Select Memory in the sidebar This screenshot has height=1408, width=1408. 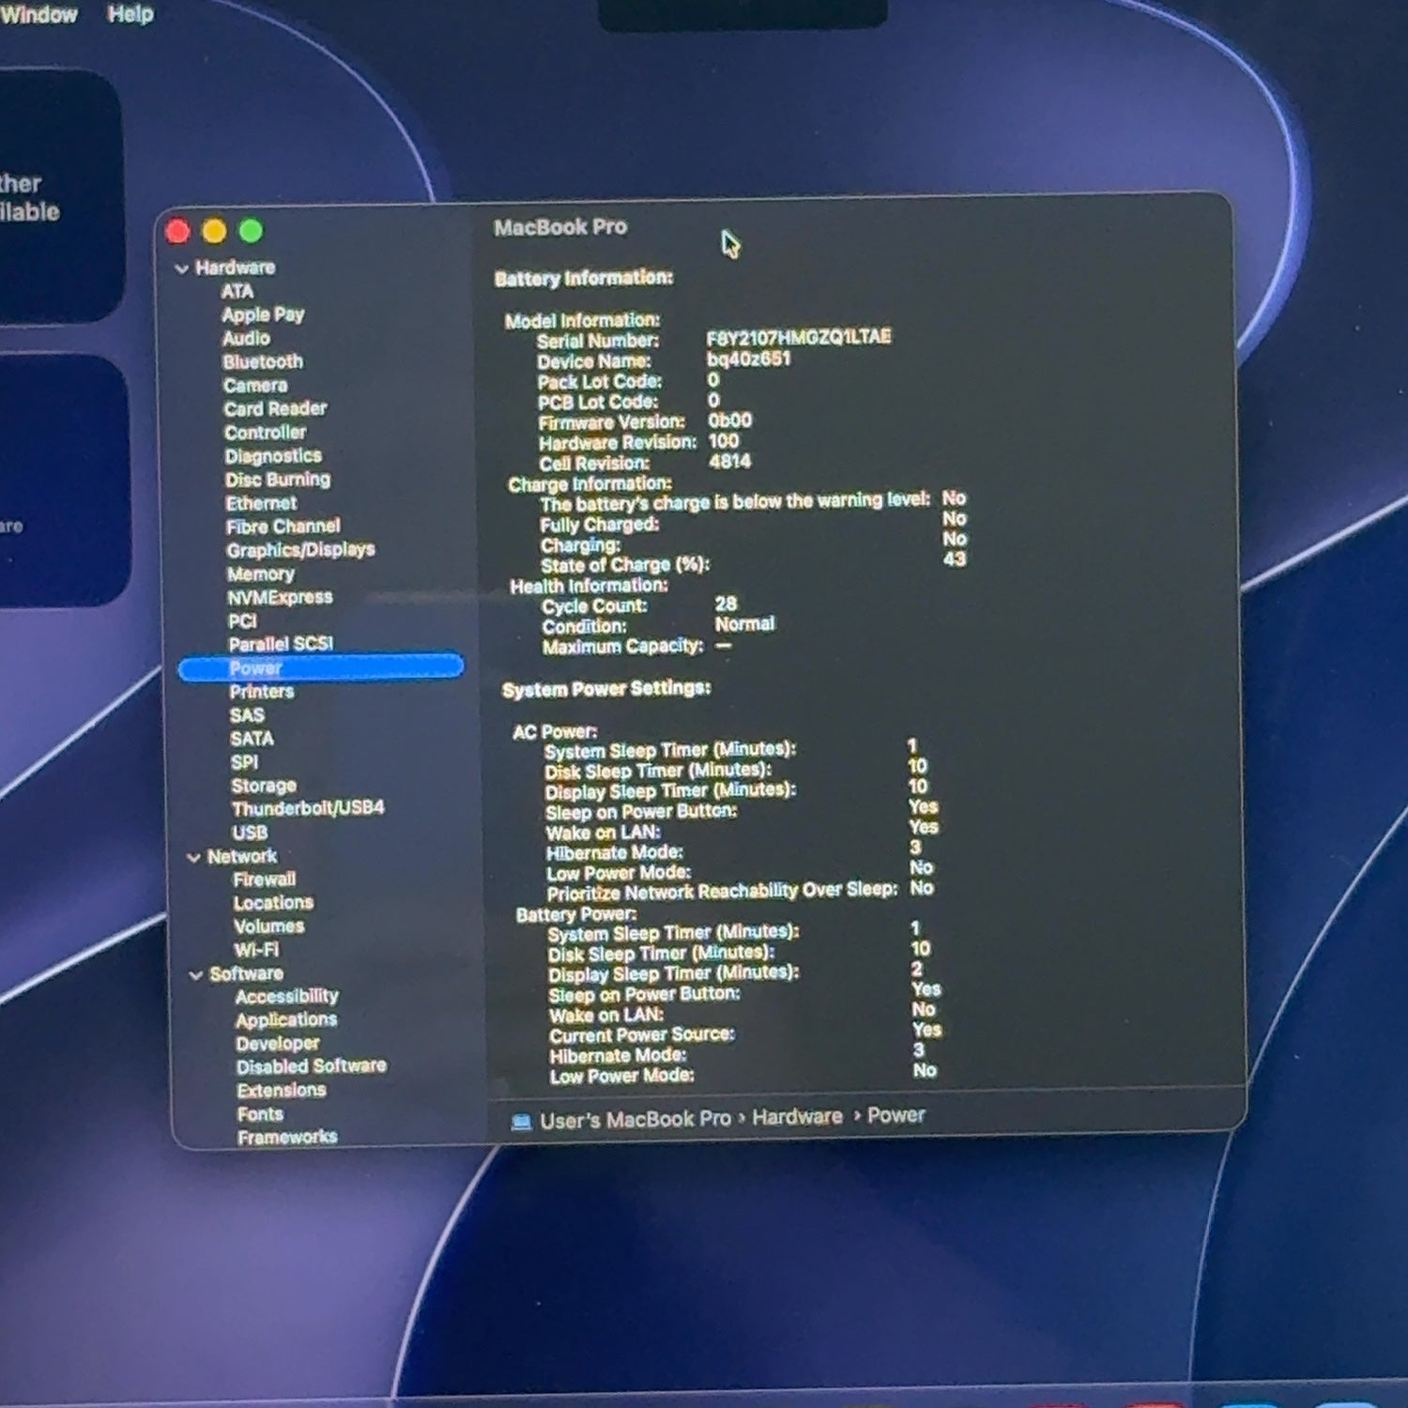(x=261, y=574)
